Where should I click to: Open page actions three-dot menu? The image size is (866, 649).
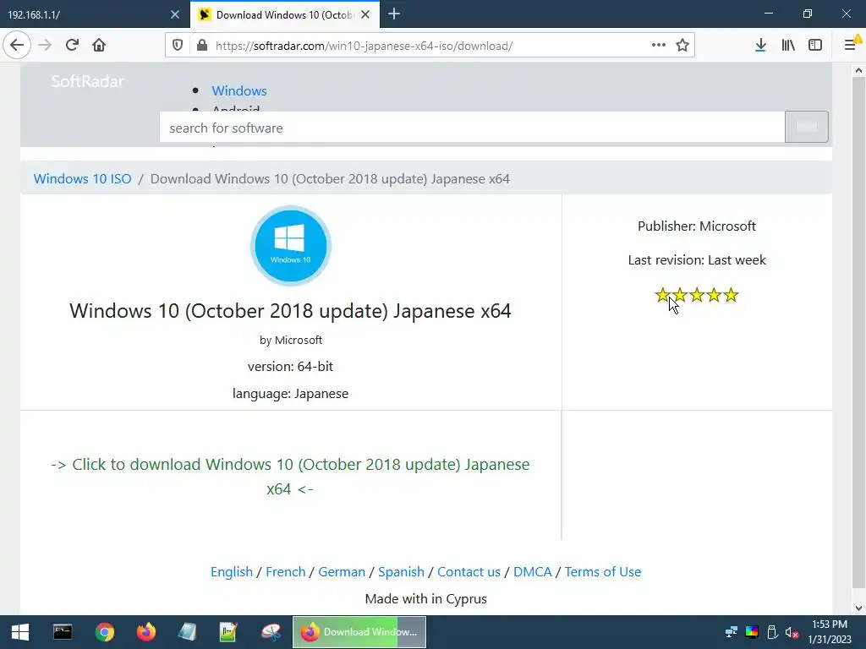(658, 46)
